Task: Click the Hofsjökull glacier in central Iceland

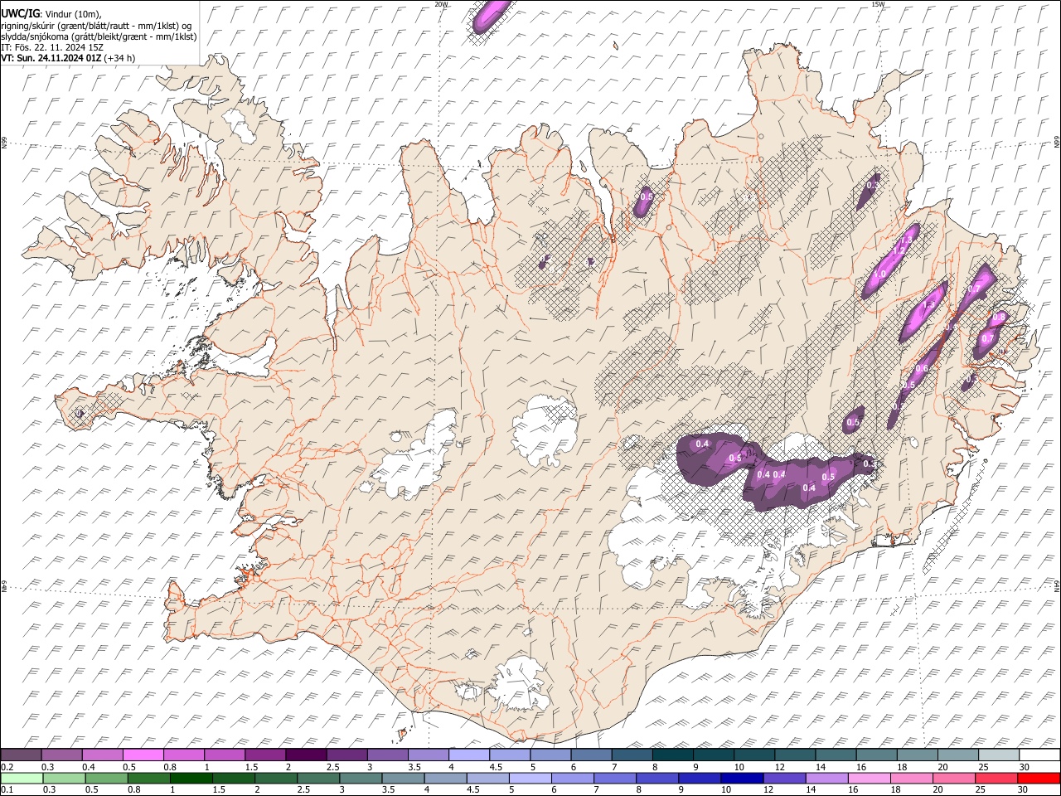Action: pos(545,431)
